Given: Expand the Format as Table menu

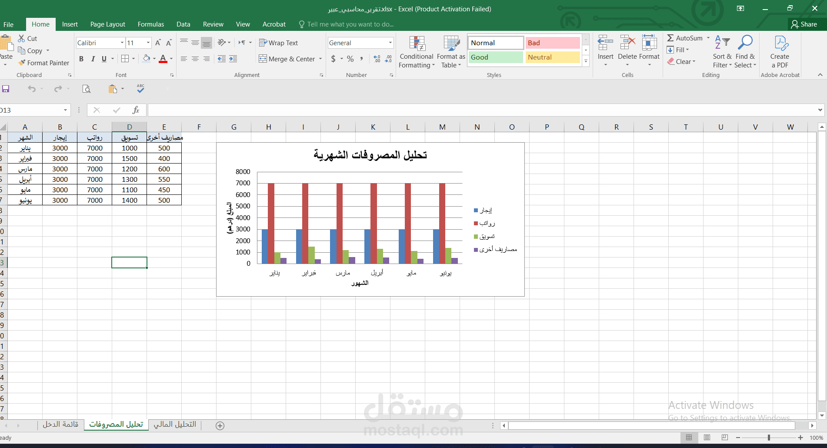Looking at the screenshot, I should (x=451, y=52).
